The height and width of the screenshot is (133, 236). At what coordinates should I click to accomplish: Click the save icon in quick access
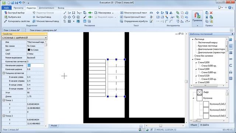pos(16,3)
